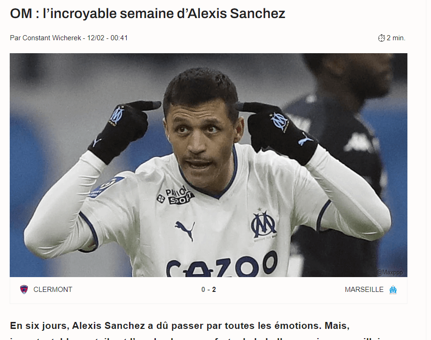Click the blurred player in dark kit
The width and height of the screenshot is (431, 340).
click(344, 165)
